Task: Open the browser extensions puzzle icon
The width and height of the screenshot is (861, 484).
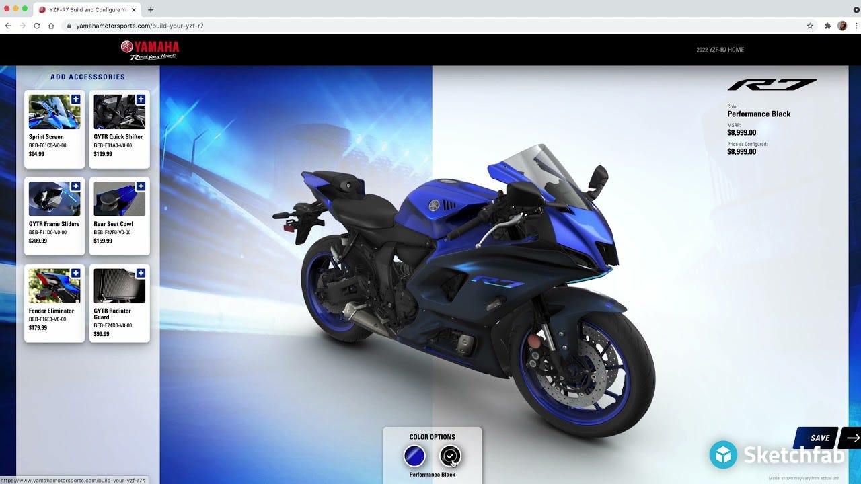Action: (828, 26)
